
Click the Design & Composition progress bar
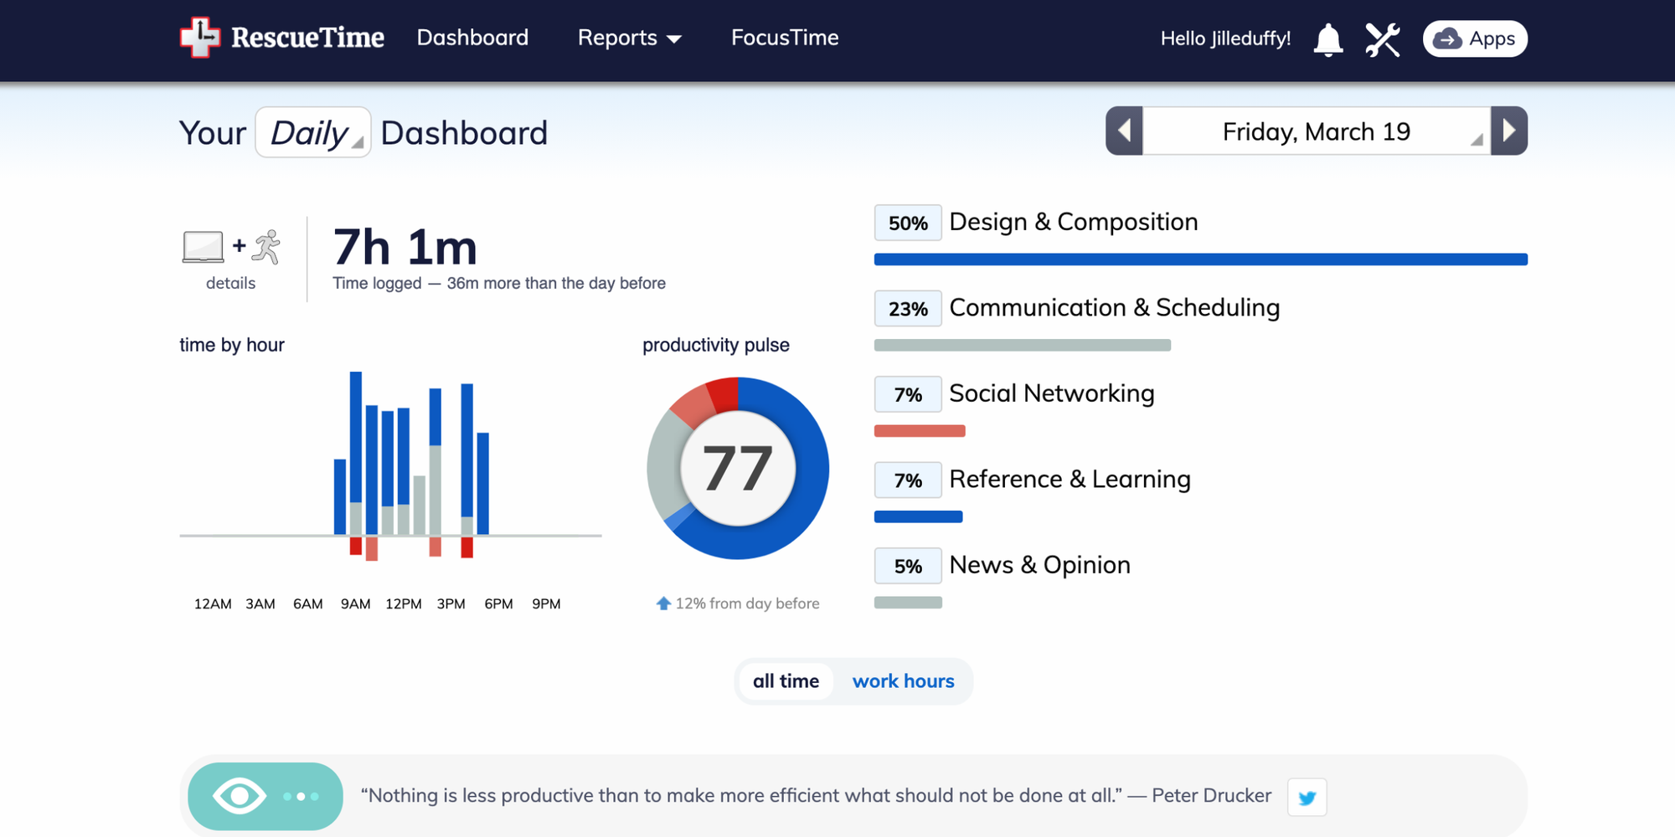click(1200, 259)
